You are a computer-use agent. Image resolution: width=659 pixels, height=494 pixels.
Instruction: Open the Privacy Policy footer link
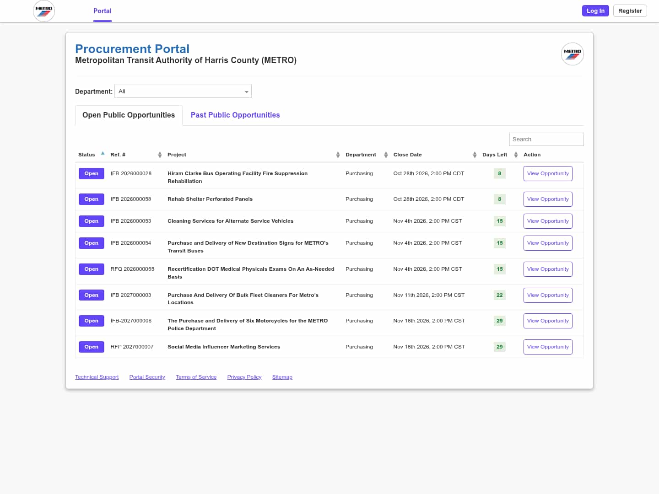[x=244, y=377]
